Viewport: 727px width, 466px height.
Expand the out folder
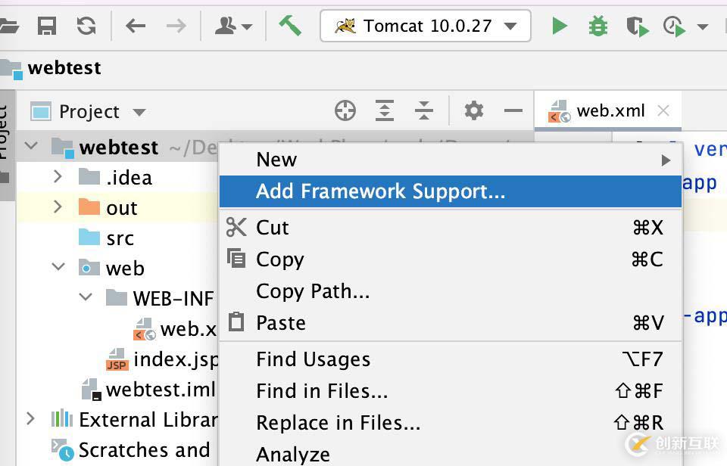58,207
